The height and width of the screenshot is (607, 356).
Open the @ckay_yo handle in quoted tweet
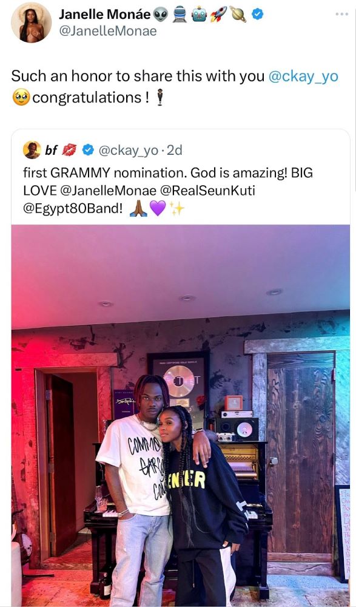(129, 150)
